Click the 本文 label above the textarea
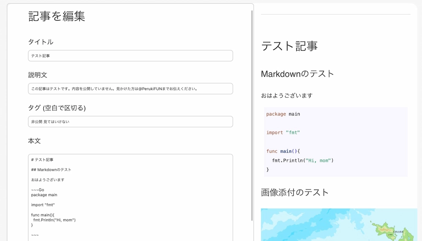 coord(34,141)
